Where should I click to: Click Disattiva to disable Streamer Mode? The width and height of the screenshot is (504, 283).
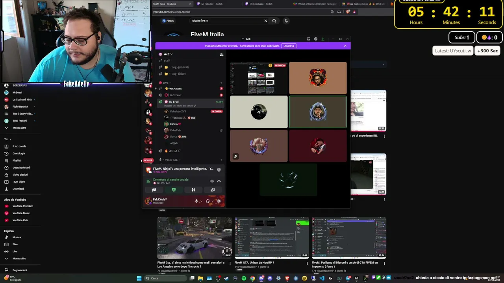point(289,46)
